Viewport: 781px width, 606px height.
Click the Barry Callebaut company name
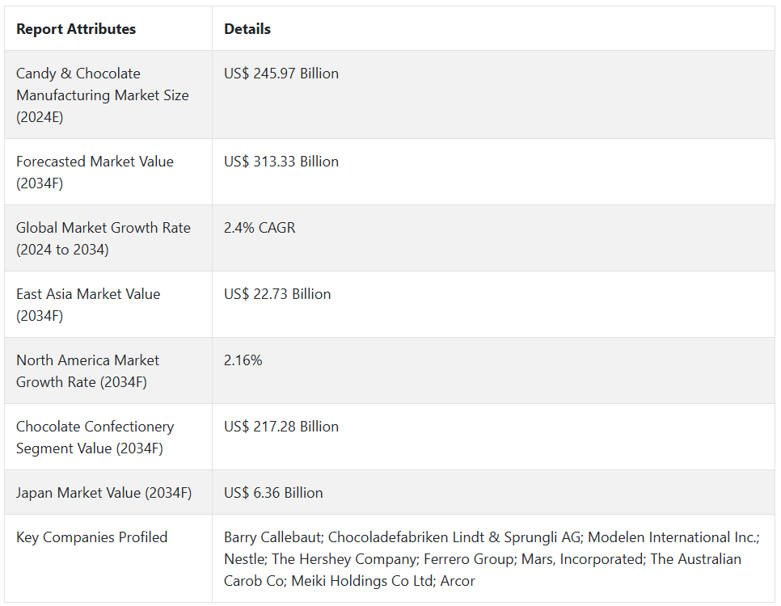coord(272,537)
